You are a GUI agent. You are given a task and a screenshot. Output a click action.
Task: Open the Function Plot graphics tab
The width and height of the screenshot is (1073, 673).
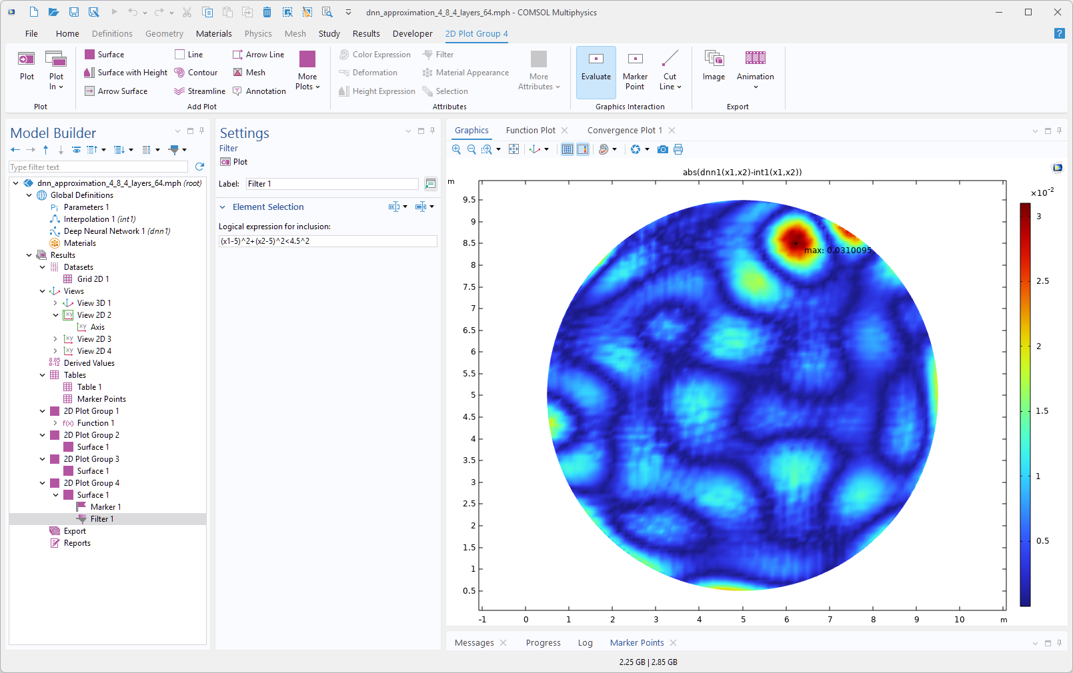530,131
